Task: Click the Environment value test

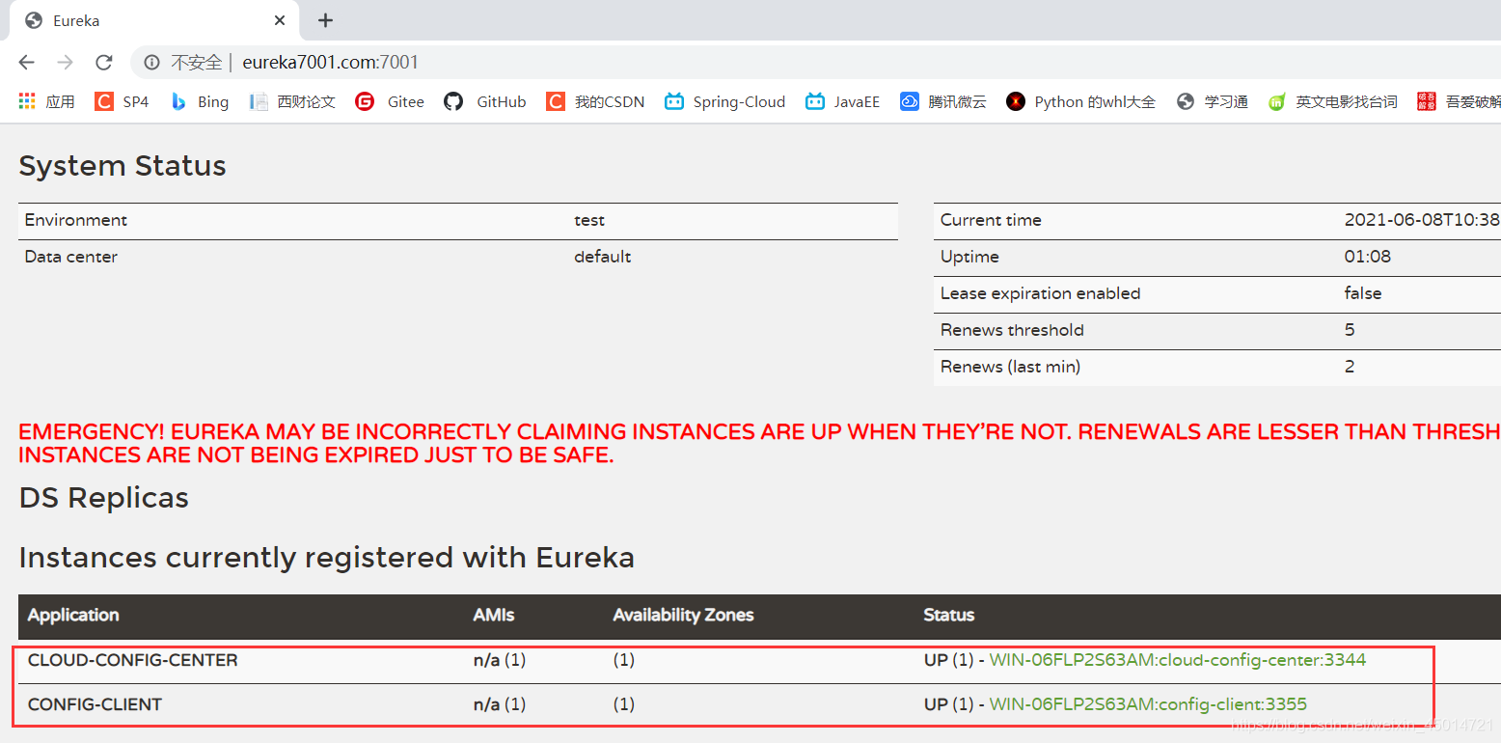Action: coord(589,220)
